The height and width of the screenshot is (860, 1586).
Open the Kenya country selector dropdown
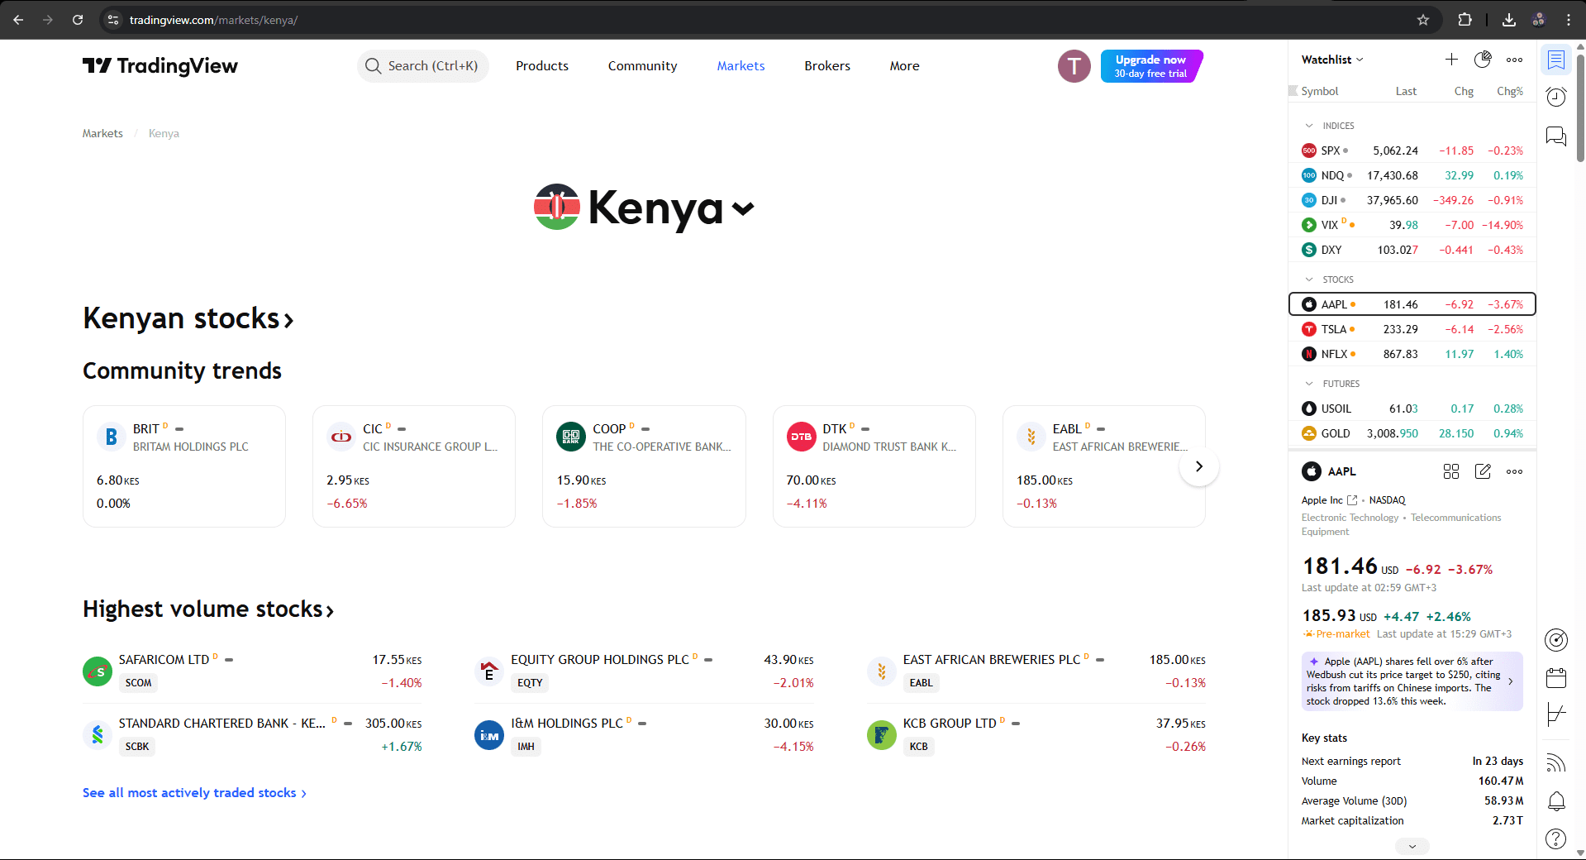[742, 209]
